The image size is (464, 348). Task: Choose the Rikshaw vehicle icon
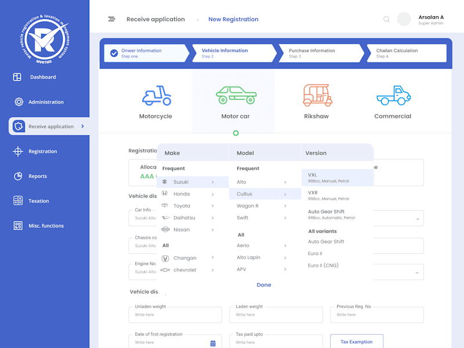[317, 95]
